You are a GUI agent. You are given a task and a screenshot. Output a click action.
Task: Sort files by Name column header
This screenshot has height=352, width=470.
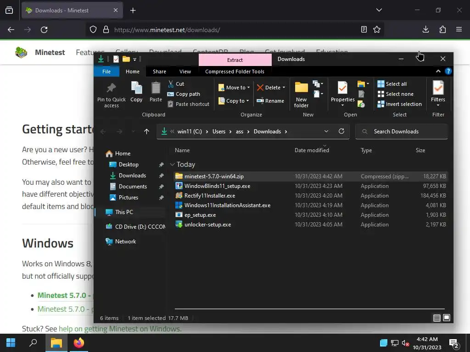pyautogui.click(x=182, y=150)
